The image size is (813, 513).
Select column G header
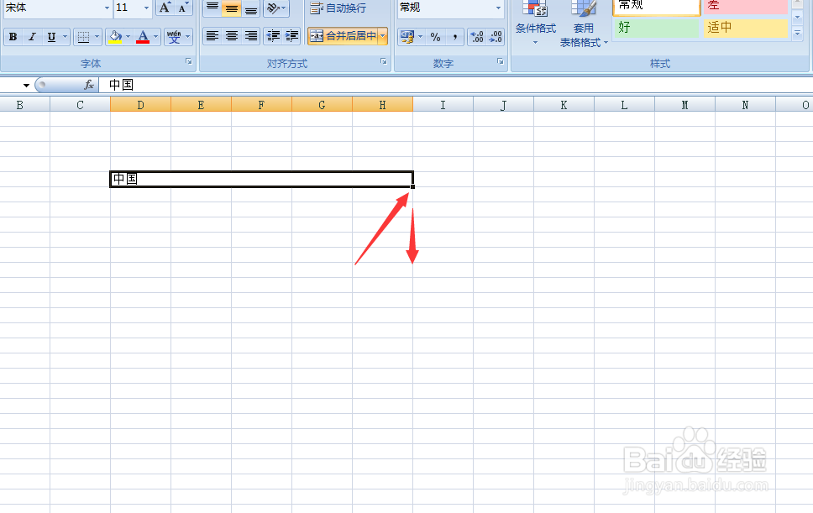[x=322, y=105]
